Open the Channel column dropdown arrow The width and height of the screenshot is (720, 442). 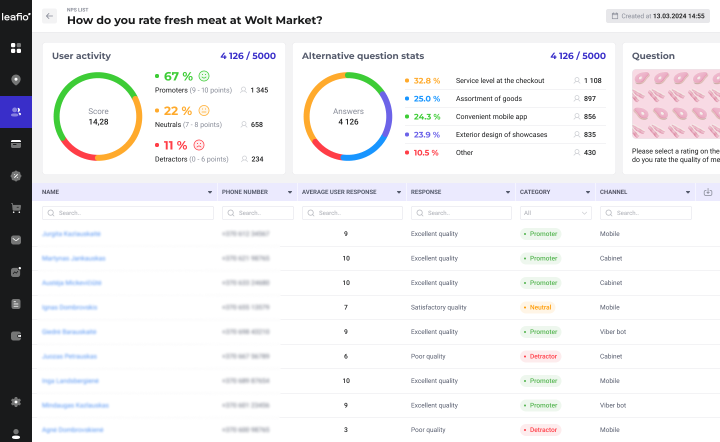[688, 192]
